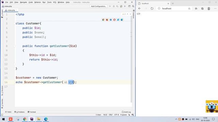Open the Collections icon in Edge
Image resolution: width=218 pixels, height=122 pixels.
tap(202, 8)
